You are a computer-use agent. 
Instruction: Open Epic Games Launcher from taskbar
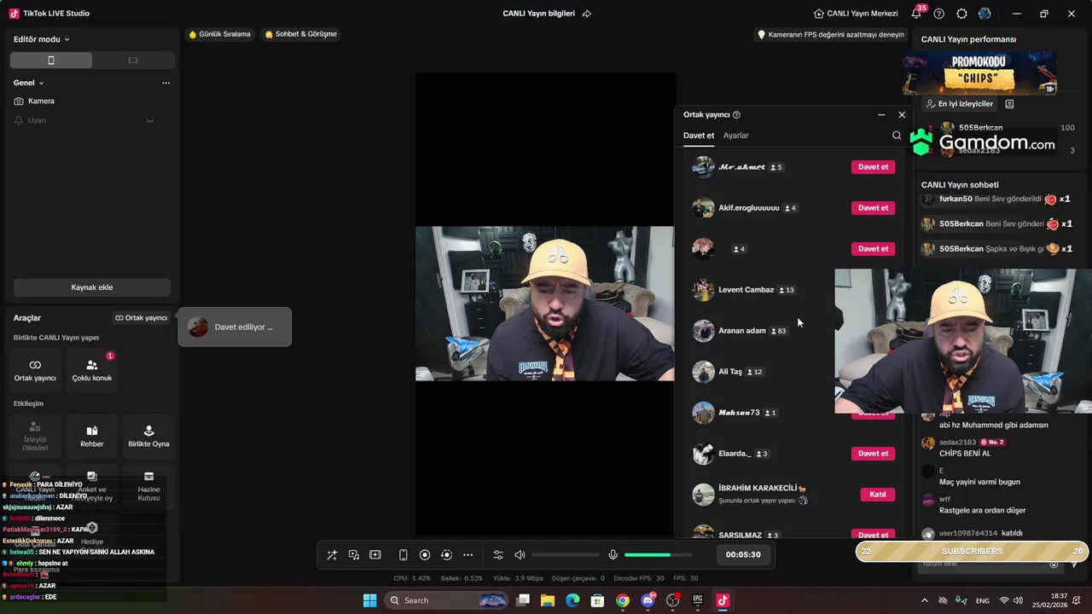coord(697,600)
